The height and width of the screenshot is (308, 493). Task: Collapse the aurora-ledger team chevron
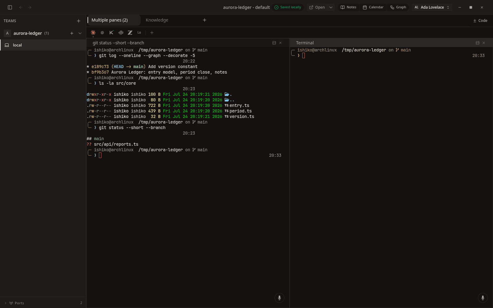tap(80, 33)
